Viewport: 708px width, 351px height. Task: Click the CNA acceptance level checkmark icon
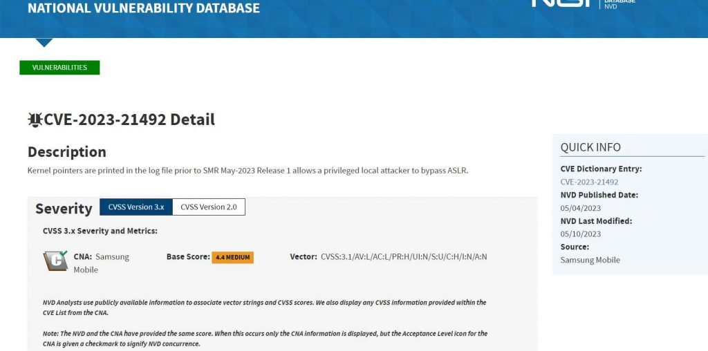(55, 260)
